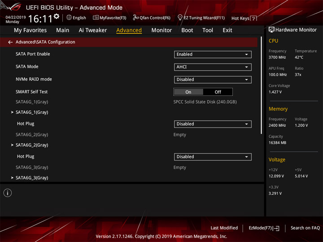Click the +3.3V 3.291 V value

coord(275,194)
